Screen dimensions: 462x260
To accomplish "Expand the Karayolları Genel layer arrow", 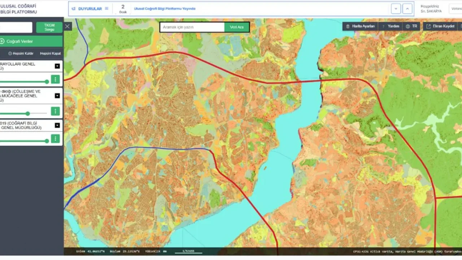I will [57, 66].
